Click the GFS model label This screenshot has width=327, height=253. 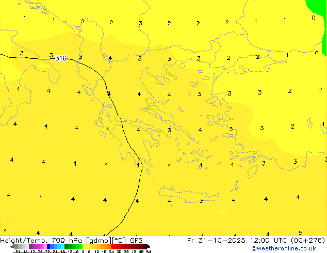point(136,241)
